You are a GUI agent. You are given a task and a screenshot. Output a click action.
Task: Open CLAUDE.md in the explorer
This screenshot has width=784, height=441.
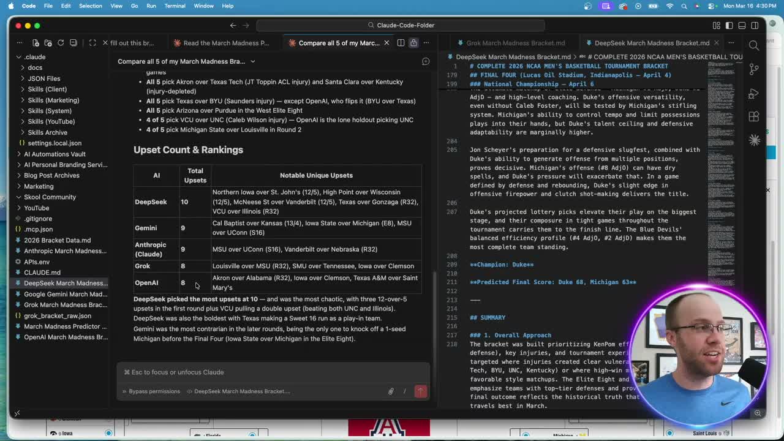[42, 273]
